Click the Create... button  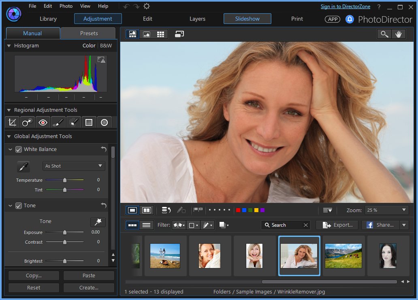pyautogui.click(x=89, y=288)
